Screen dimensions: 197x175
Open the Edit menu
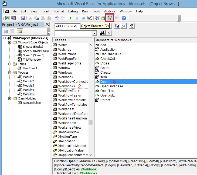pyautogui.click(x=23, y=11)
